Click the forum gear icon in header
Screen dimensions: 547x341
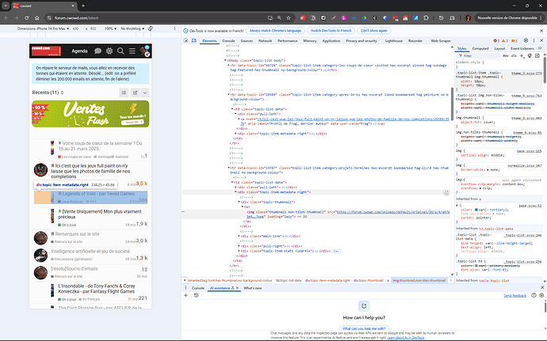pos(109,51)
